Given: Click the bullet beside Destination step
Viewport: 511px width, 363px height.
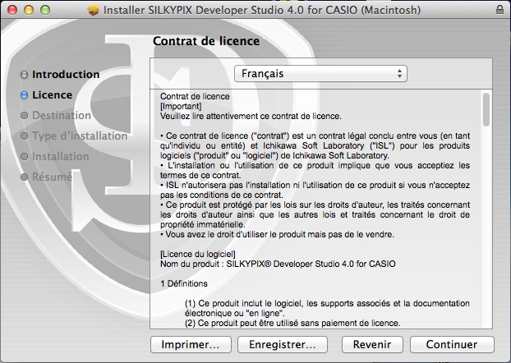Looking at the screenshot, I should tap(25, 116).
